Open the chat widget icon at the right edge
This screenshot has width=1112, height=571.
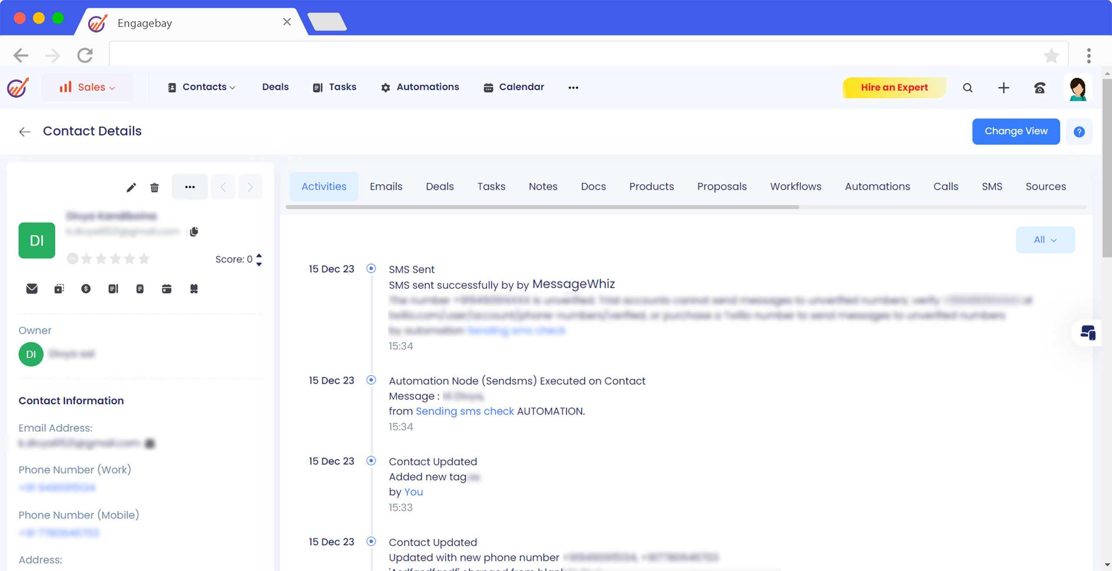1088,333
